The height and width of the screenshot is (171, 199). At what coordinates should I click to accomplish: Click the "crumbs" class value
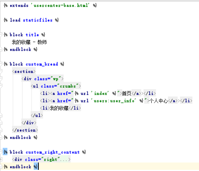(68, 86)
